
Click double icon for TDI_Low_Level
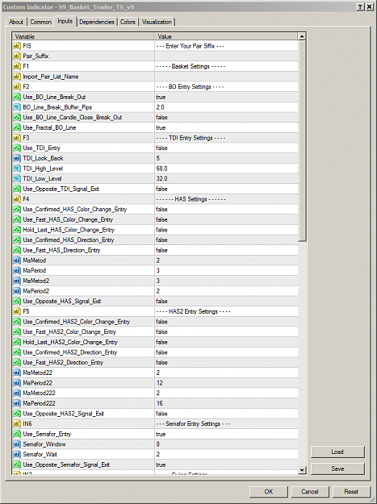pos(17,179)
